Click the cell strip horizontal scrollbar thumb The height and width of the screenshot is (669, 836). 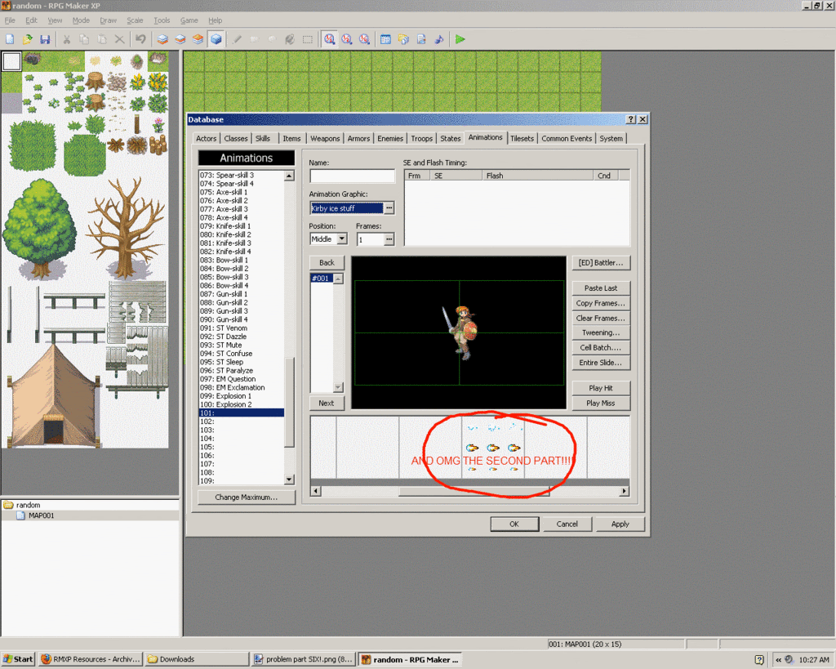[474, 491]
